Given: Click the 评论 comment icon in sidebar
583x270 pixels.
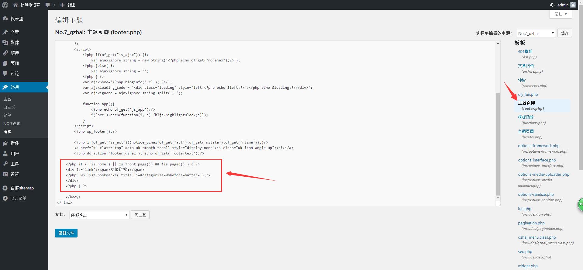Looking at the screenshot, I should click(5, 74).
